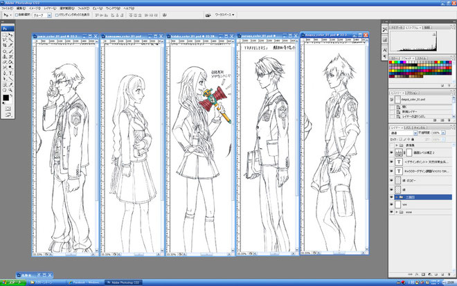The width and height of the screenshot is (457, 286).
Task: Open the layer blend mode dropdown
Action: [x=415, y=133]
